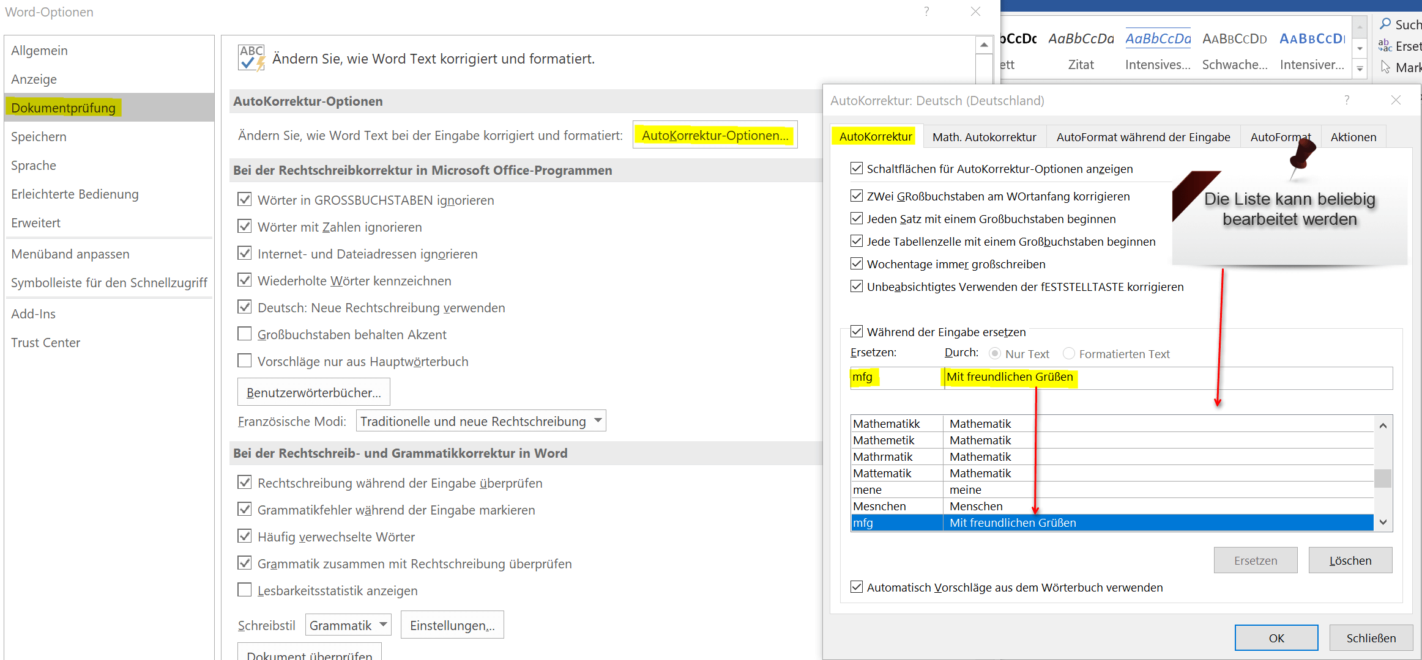The image size is (1422, 660).
Task: Open Benutzerwörterbücher... dialog
Action: [313, 392]
